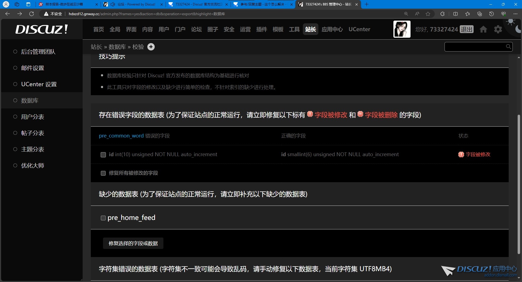522x282 pixels.
Task: Select 帖子分表 in sidebar
Action: point(33,133)
